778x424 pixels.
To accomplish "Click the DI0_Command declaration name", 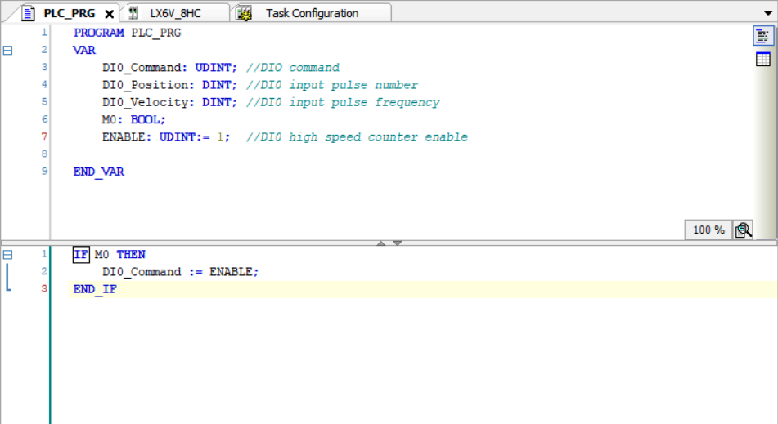I will 142,67.
